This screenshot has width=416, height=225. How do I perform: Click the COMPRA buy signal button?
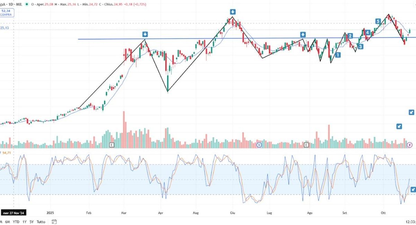click(x=7, y=13)
